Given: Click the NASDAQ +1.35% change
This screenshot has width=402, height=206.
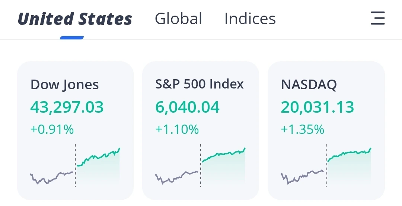Looking at the screenshot, I should (x=303, y=130).
